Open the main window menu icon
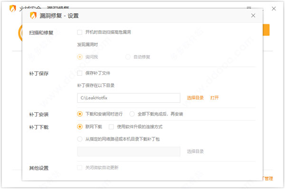Viewport: 285px width, 189px height. [249, 8]
